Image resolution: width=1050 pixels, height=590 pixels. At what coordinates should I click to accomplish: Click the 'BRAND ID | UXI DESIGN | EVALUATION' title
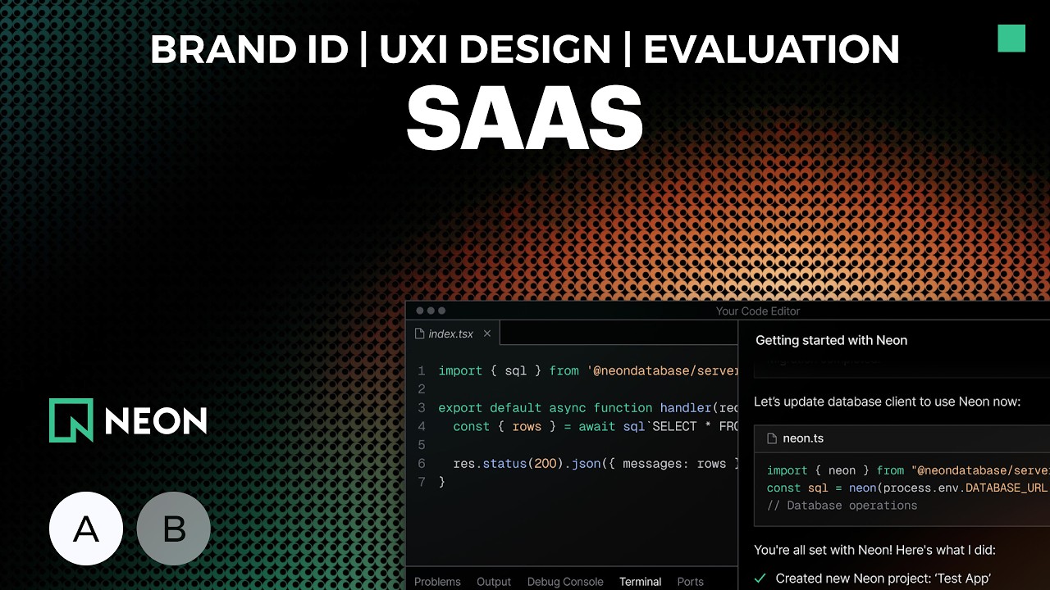[x=525, y=50]
